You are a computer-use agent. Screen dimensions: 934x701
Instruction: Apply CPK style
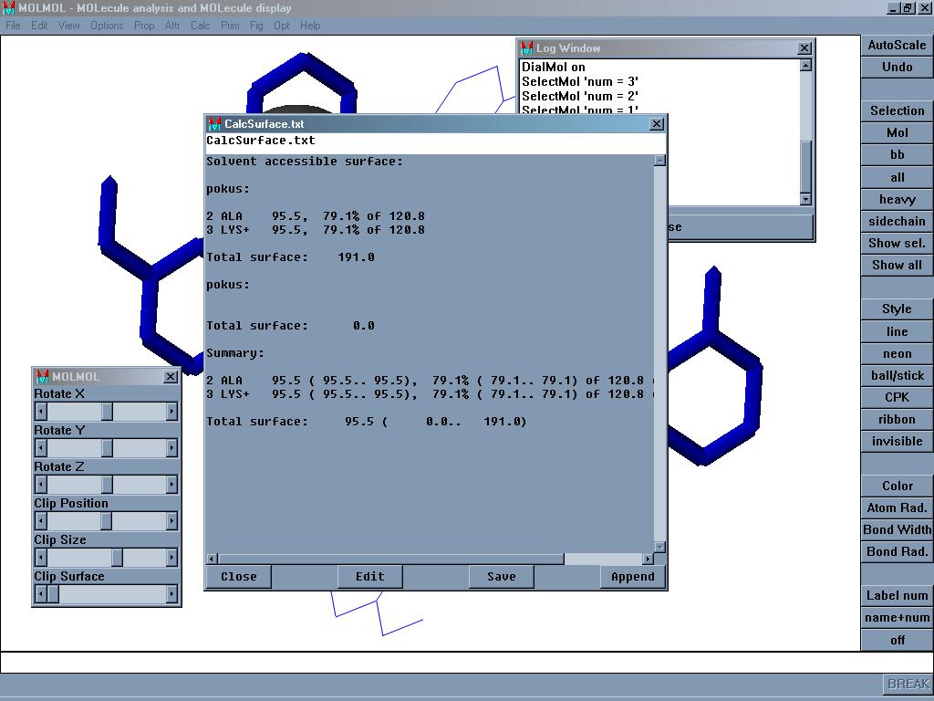[x=897, y=397]
